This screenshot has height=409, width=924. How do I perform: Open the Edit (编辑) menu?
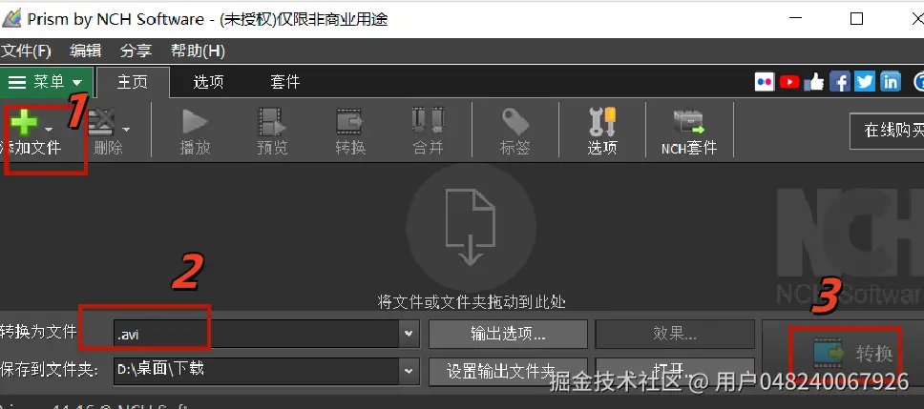point(86,51)
